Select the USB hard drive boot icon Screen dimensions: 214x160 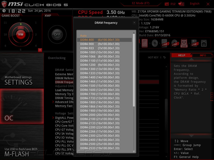[165, 43]
